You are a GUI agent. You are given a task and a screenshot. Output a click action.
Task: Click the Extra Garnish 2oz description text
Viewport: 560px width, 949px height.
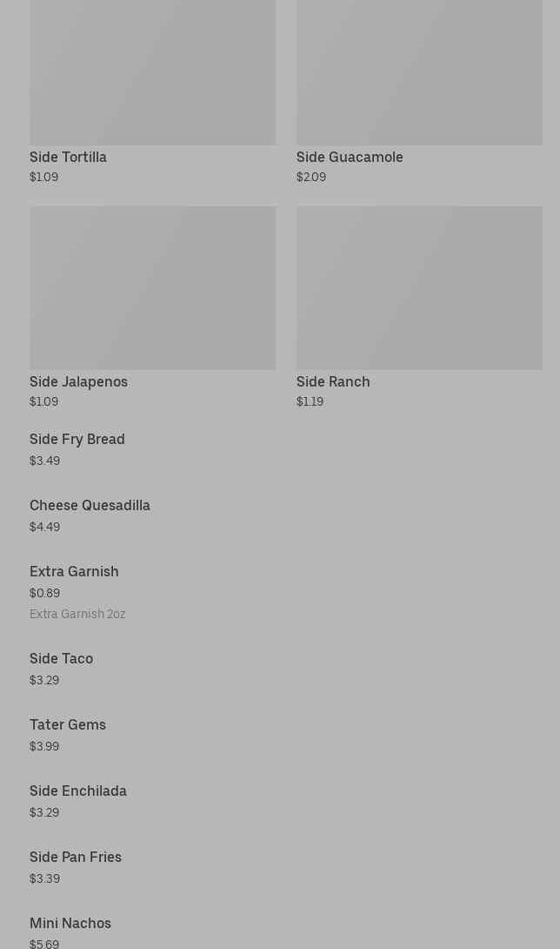[77, 614]
